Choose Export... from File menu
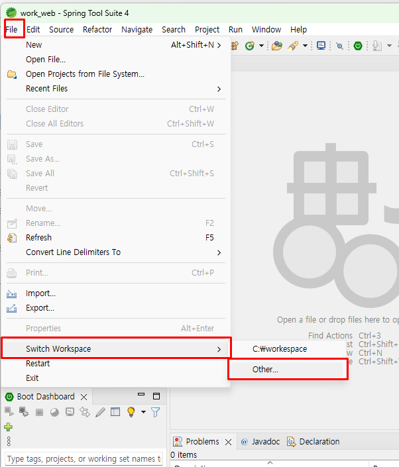 pyautogui.click(x=115, y=307)
